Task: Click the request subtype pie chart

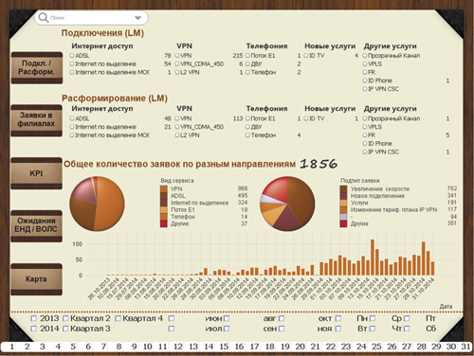Action: point(287,204)
